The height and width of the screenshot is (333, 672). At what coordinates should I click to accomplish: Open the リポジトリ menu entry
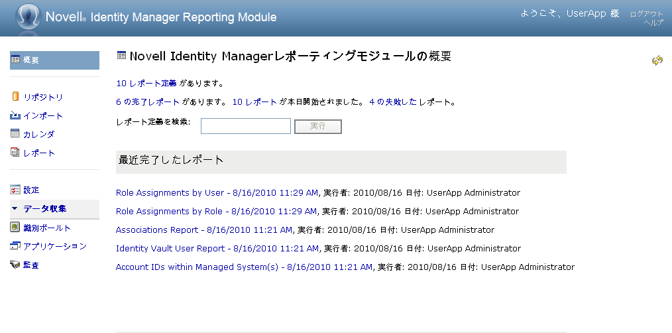click(x=43, y=98)
